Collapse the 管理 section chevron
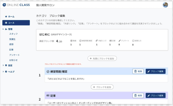 point(3,29)
